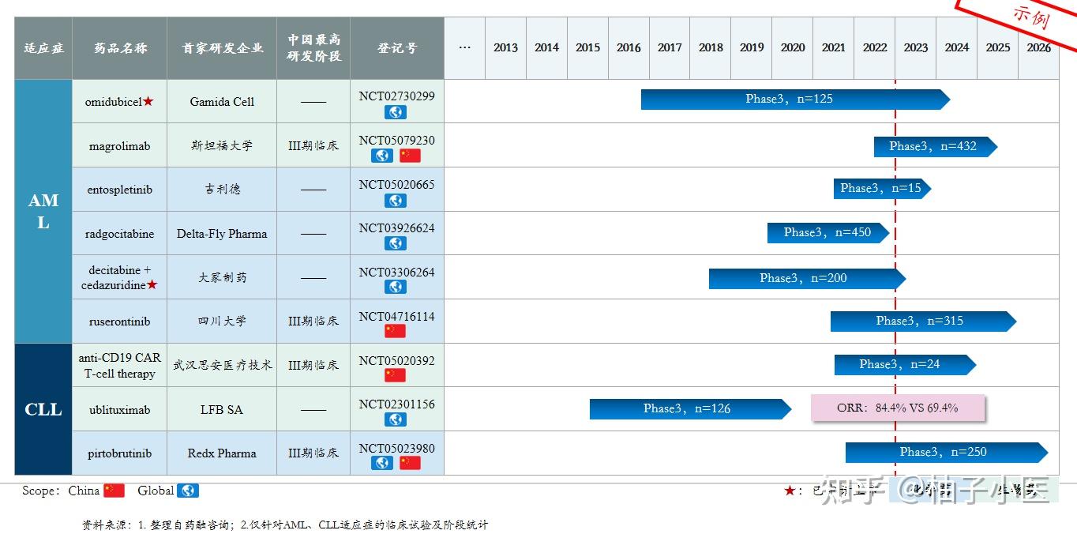Select the 2023 year column header
Screen dimensions: 1077x534
[x=915, y=47]
